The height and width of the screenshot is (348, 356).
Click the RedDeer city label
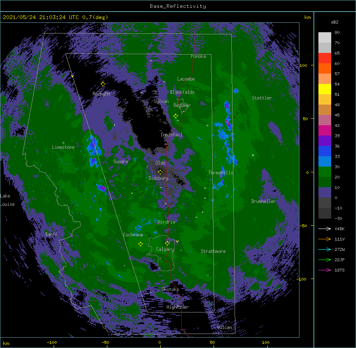tap(182, 105)
